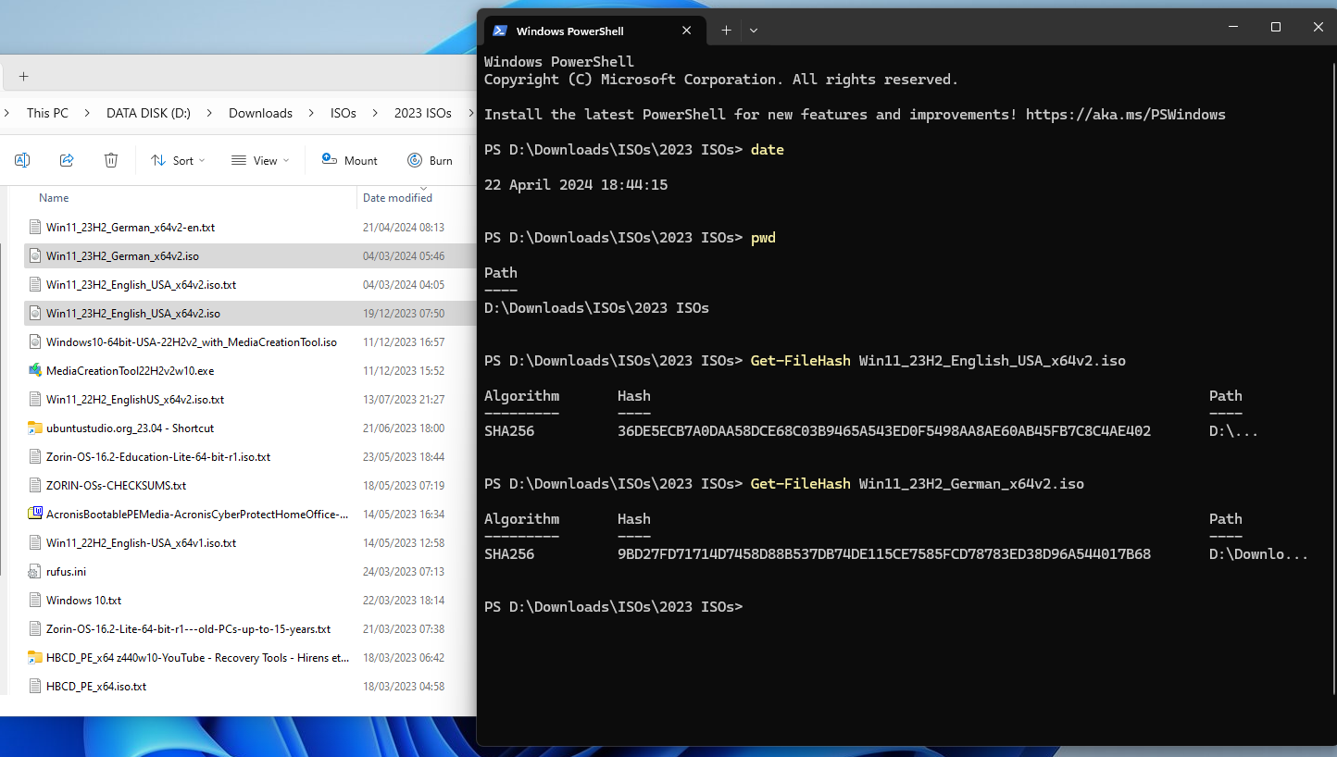The image size is (1337, 757).
Task: Click date 21/04/2024 08:13 cell
Action: click(x=404, y=227)
